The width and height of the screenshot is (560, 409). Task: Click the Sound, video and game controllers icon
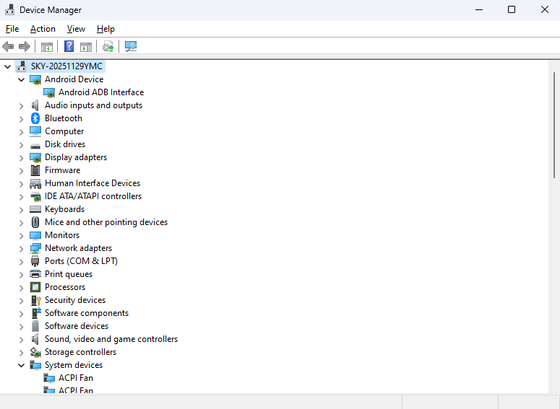coord(35,339)
